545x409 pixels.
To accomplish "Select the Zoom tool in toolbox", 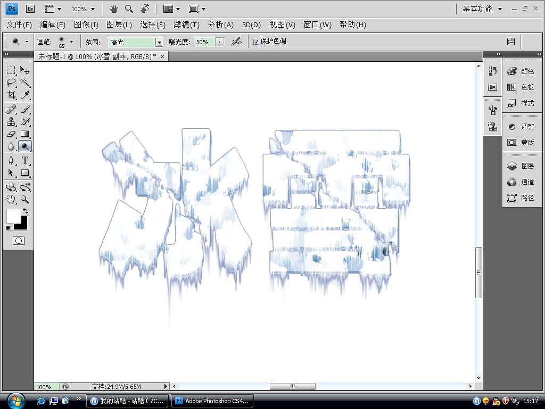I will 24,199.
